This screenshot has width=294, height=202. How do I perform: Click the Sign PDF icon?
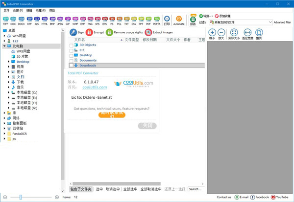pos(73,32)
